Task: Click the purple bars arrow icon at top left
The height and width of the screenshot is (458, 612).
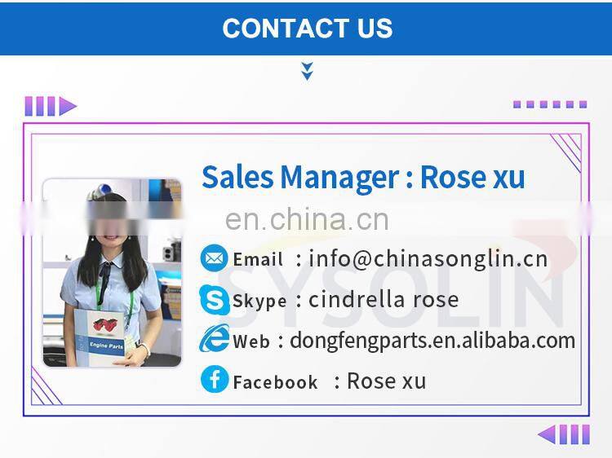Action: point(51,106)
